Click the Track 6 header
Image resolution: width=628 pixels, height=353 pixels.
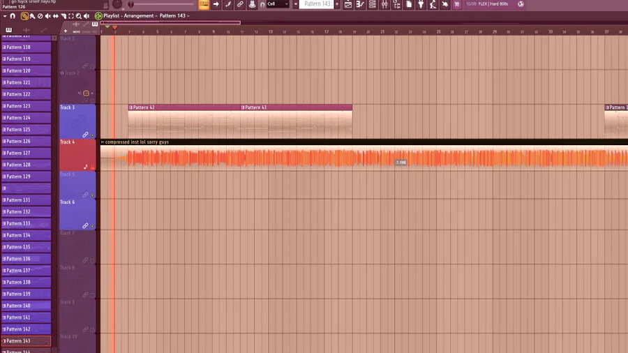[x=77, y=214]
